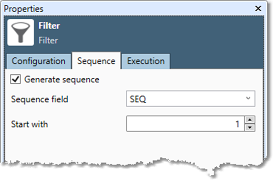Click the Sequence field label
The height and width of the screenshot is (181, 273).
[40, 99]
